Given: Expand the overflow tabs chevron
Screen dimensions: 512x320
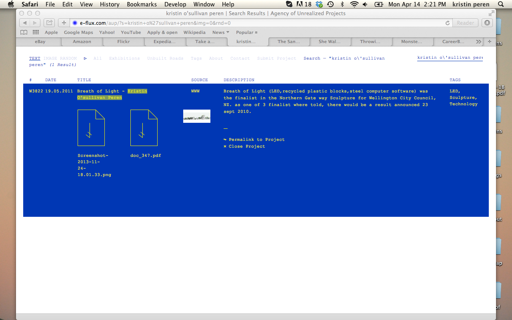Looking at the screenshot, I should (x=479, y=41).
